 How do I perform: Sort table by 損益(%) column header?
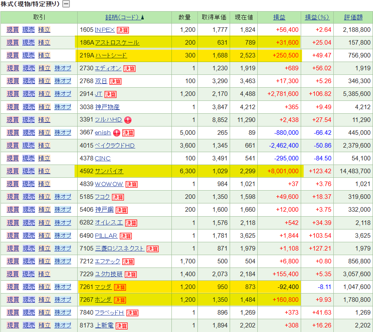tap(317, 17)
